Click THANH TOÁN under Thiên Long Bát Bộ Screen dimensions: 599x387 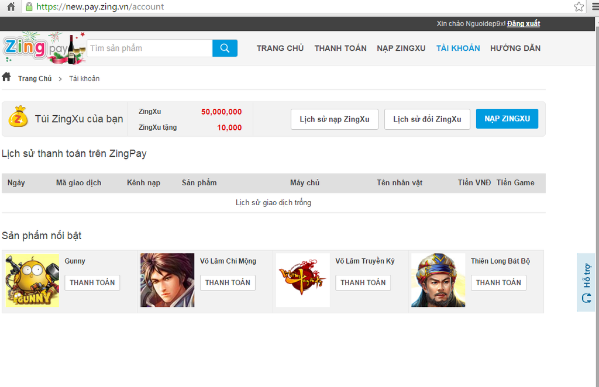coord(498,282)
